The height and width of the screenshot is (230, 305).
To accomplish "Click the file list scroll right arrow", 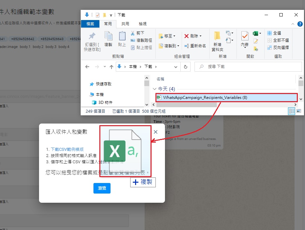I will (x=295, y=105).
